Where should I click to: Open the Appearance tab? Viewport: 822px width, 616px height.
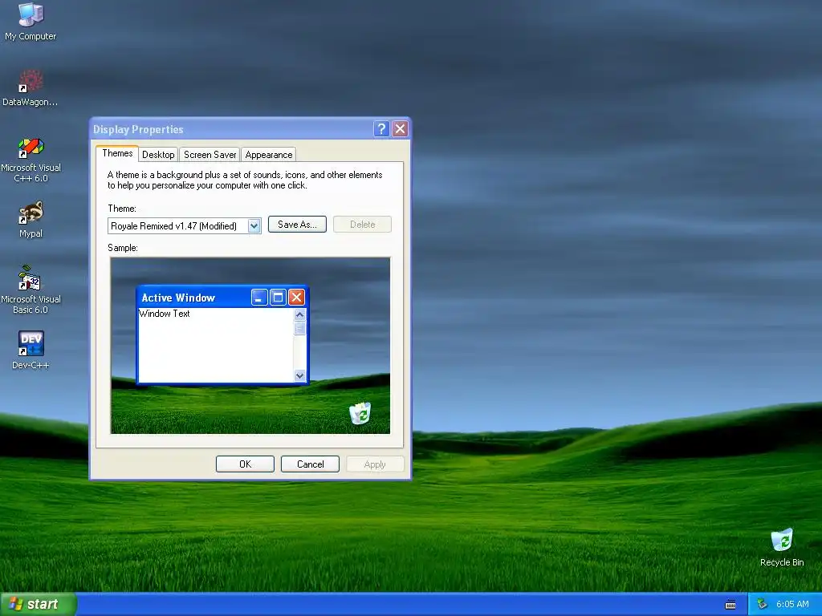pyautogui.click(x=269, y=155)
